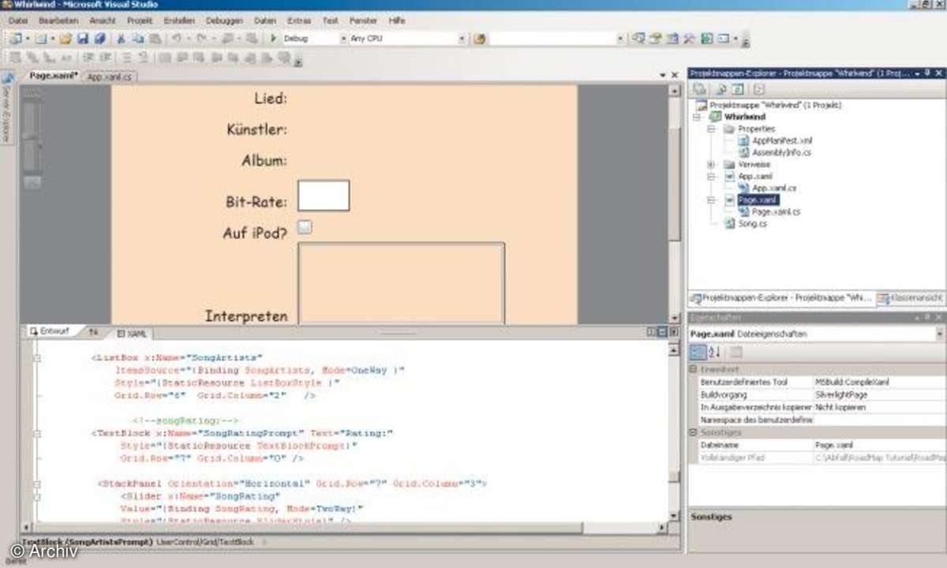
Task: Click the Undo arrow icon
Action: [x=177, y=38]
